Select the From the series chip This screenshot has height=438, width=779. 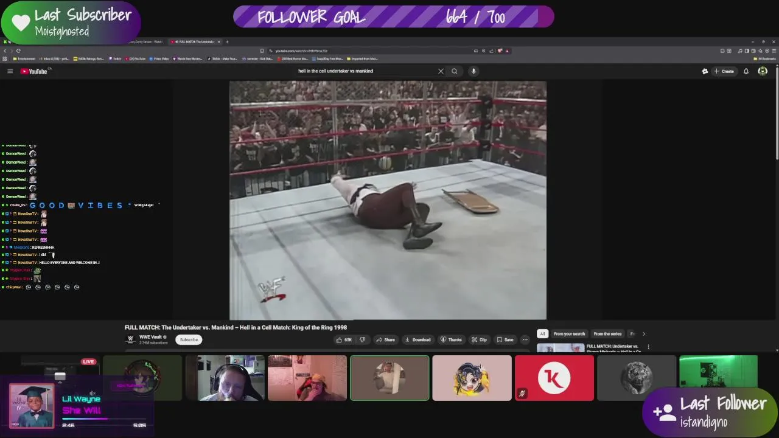[607, 333]
